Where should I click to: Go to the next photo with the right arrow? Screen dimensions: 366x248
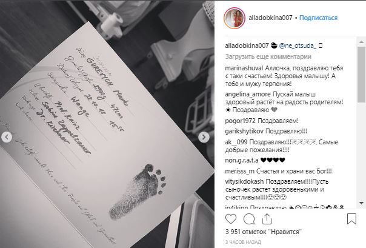[204, 137]
